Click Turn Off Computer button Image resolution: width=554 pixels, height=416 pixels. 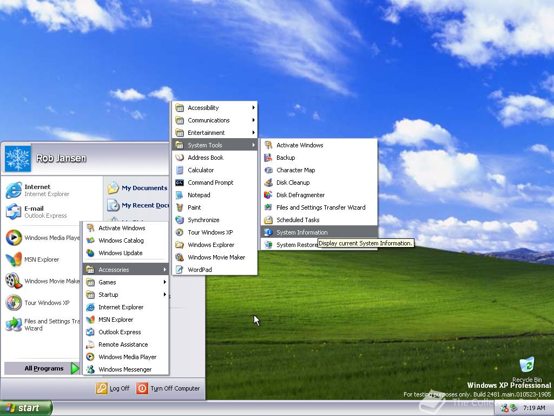coord(168,388)
